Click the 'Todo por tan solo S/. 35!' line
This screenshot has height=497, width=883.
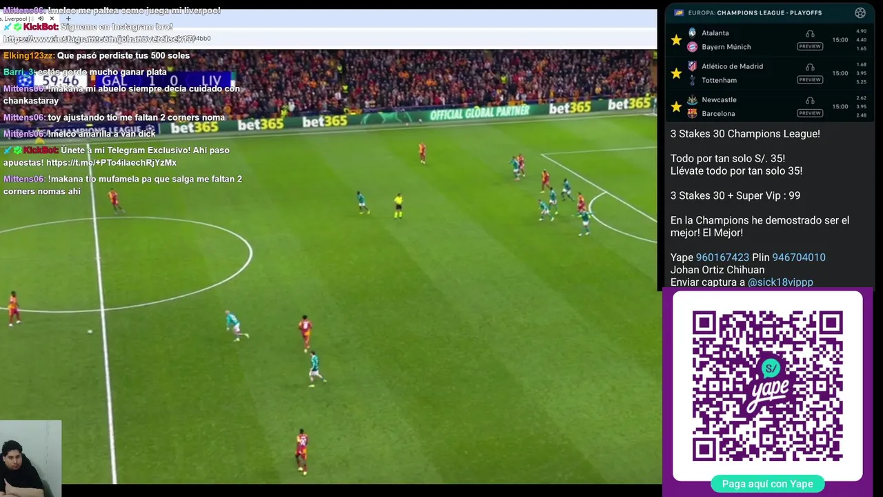tap(728, 159)
